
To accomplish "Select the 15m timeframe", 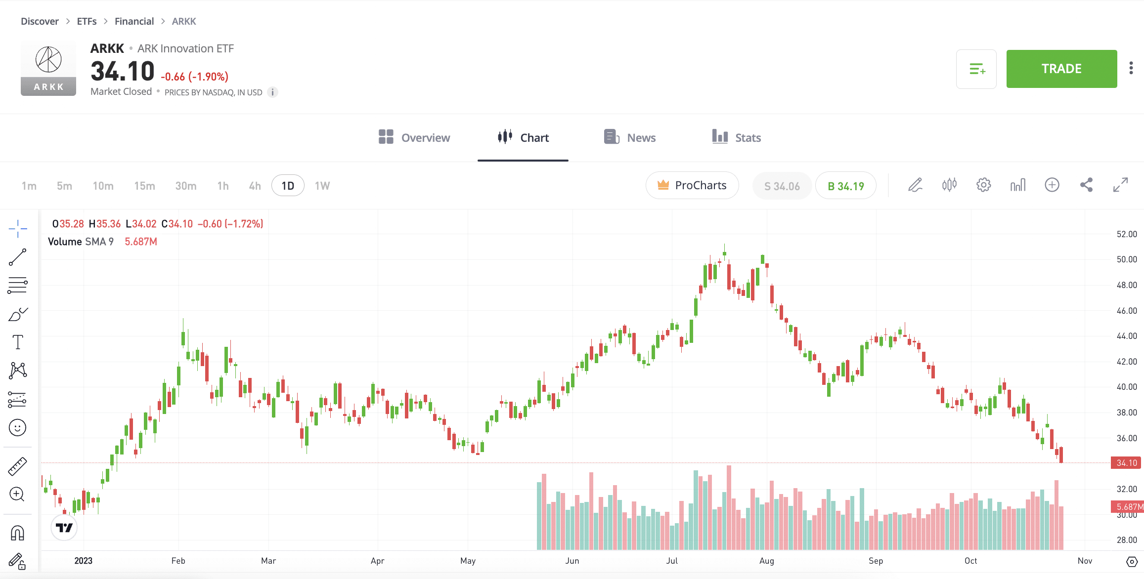I will [145, 186].
